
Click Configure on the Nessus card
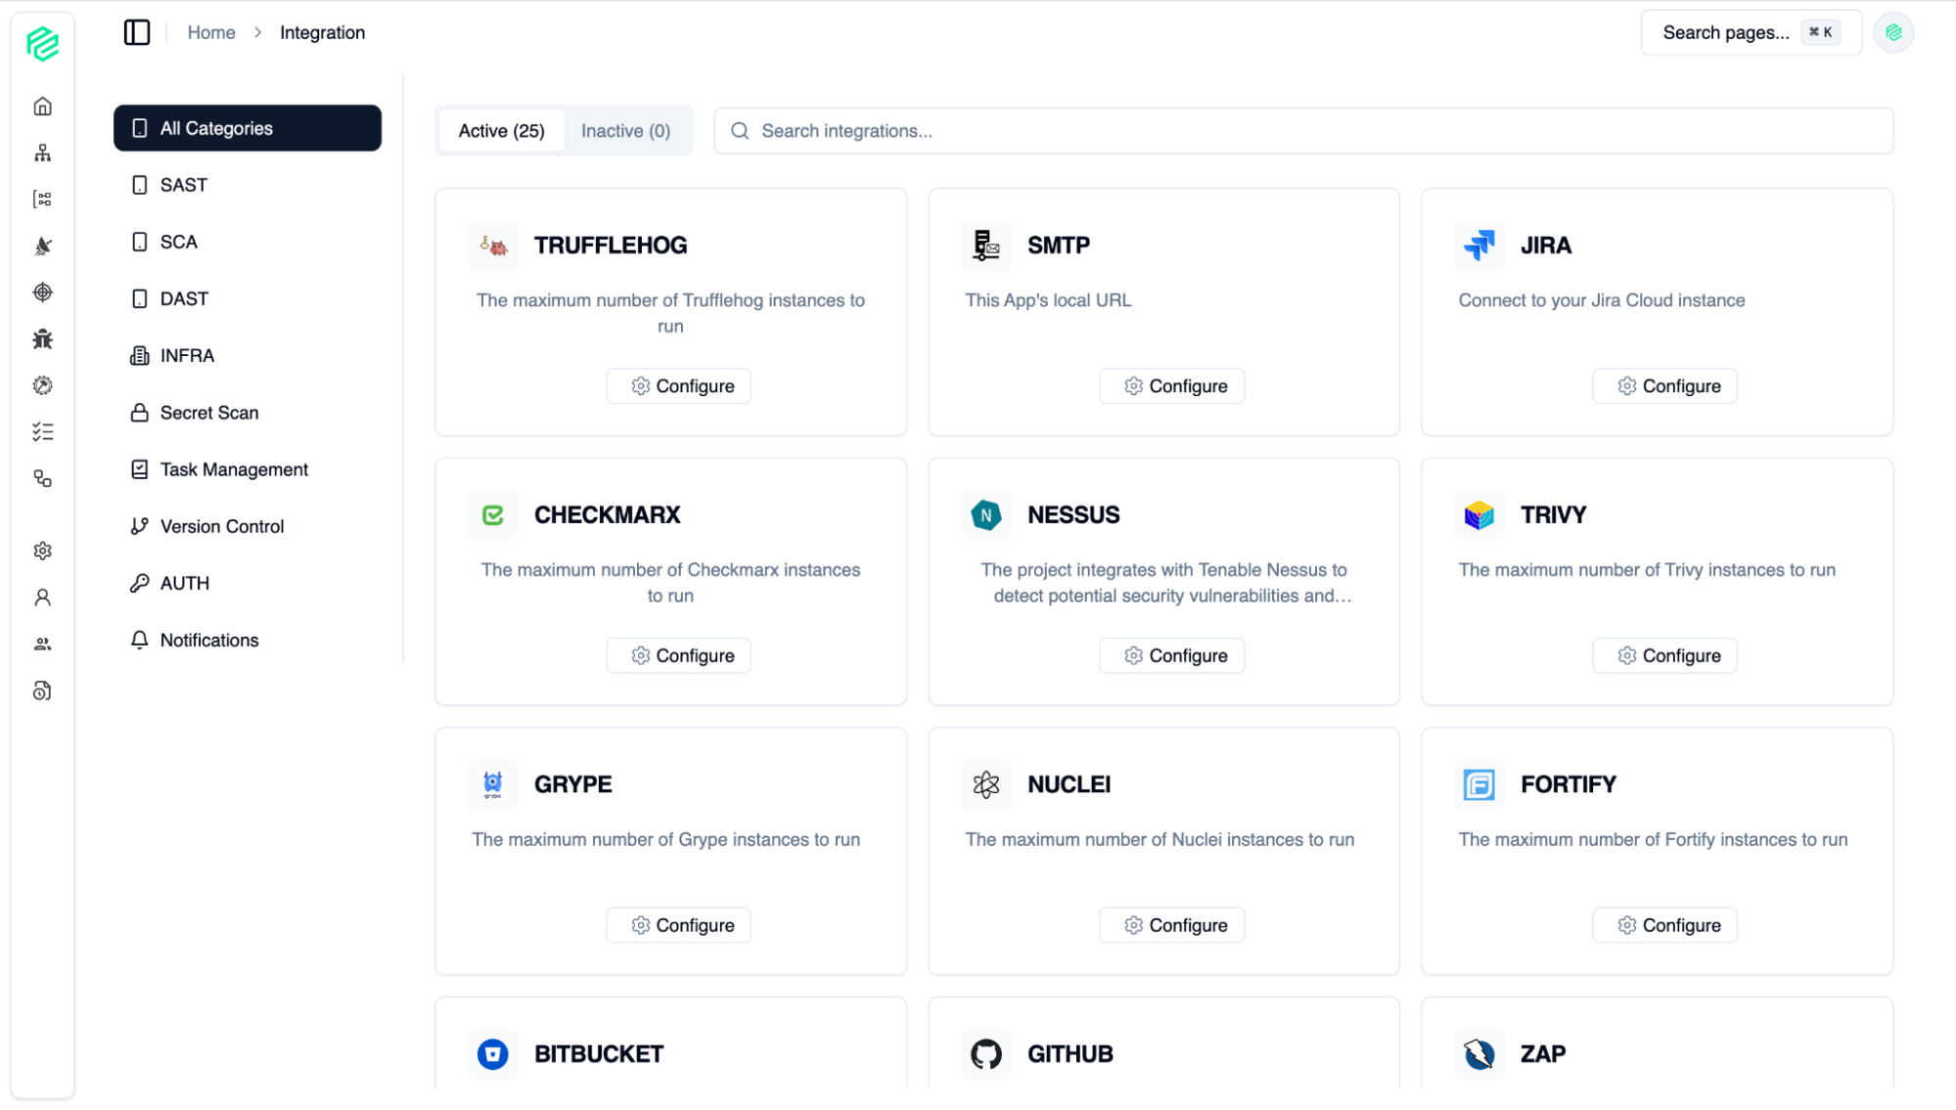1171,656
